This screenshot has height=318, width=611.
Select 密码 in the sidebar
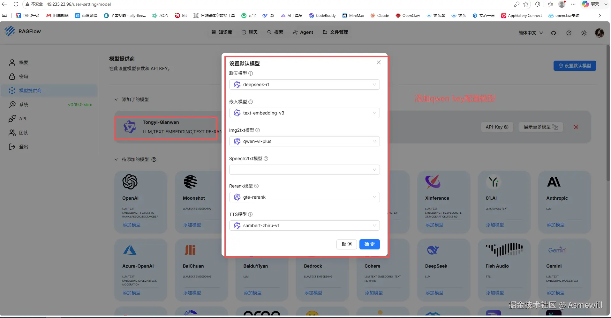click(x=49, y=77)
